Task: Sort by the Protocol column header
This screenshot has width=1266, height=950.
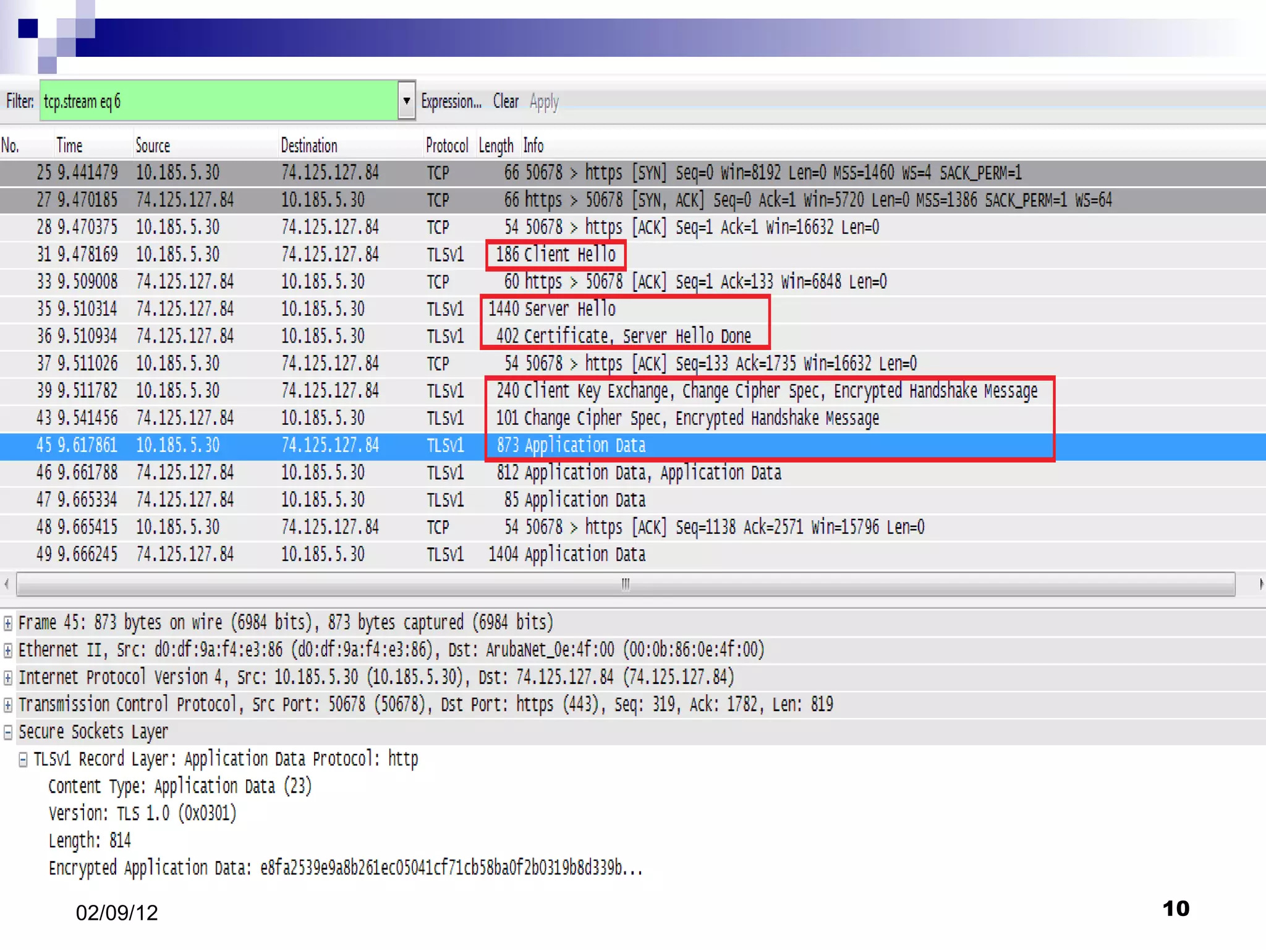Action: pyautogui.click(x=446, y=146)
